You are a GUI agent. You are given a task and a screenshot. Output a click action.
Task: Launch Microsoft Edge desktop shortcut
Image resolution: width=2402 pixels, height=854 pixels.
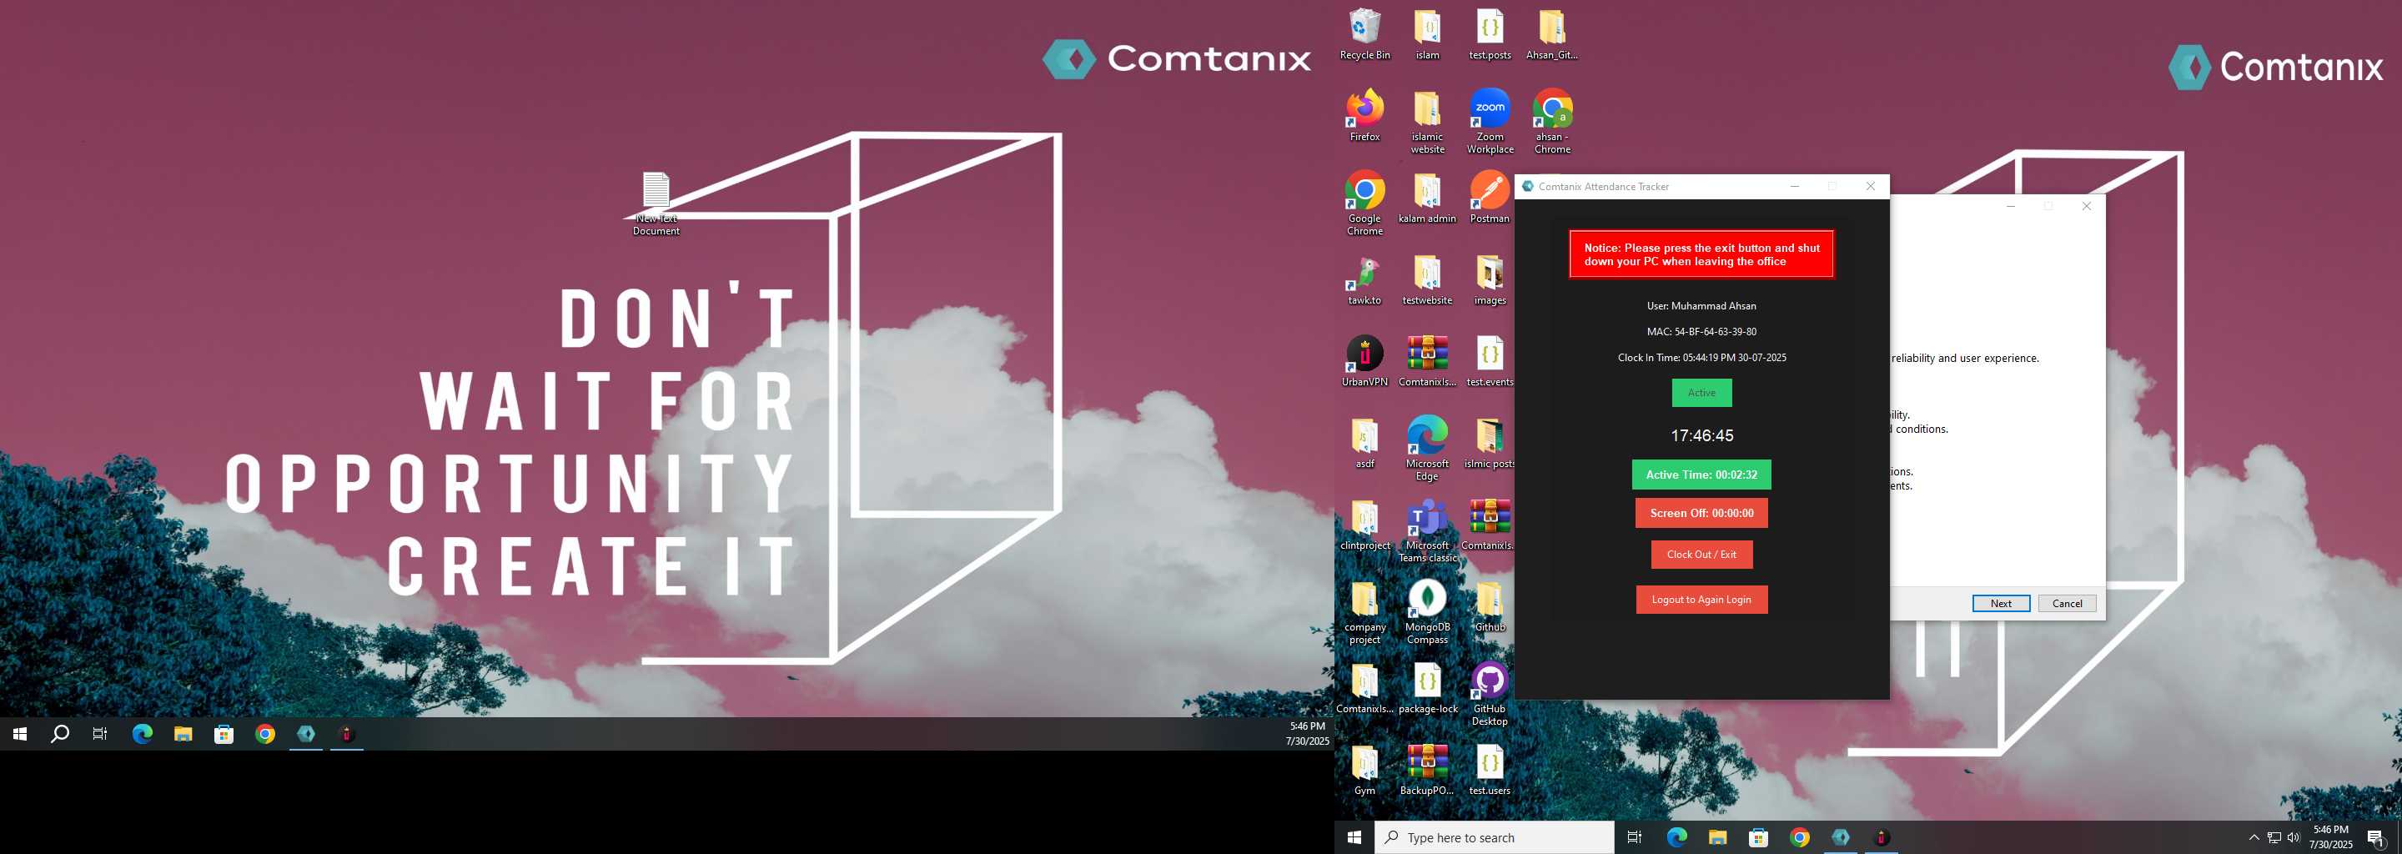1427,450
